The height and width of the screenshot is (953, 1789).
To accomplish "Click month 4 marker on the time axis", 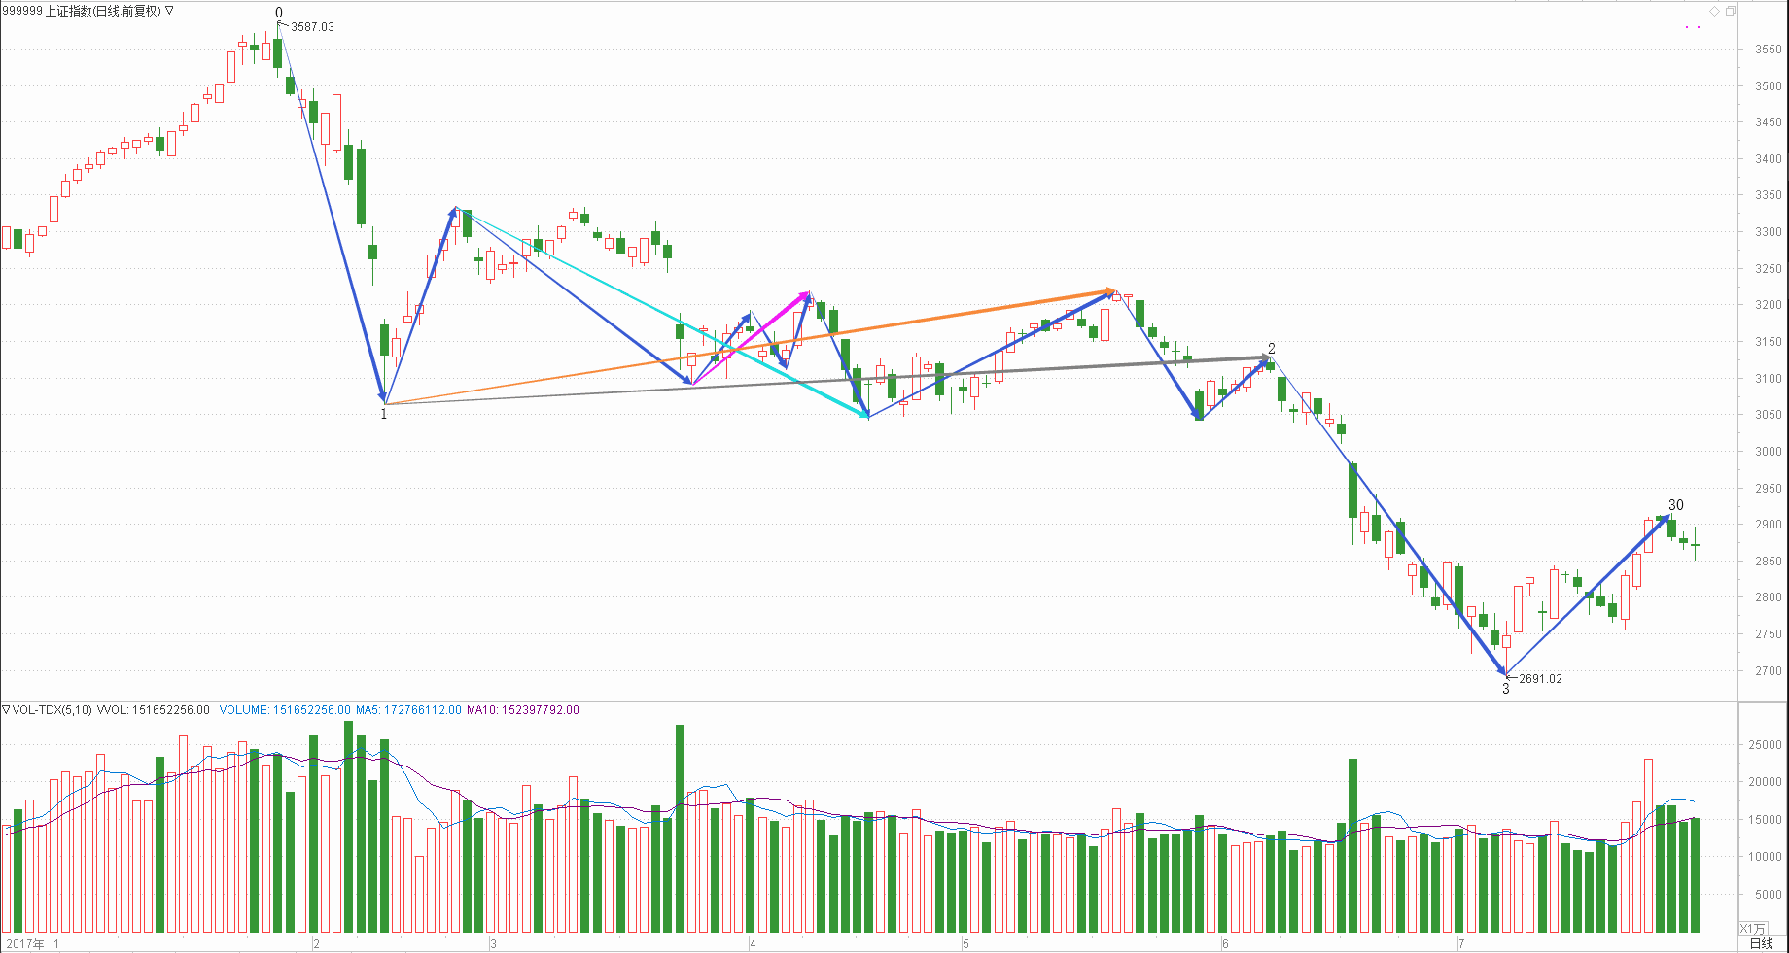I will [753, 944].
